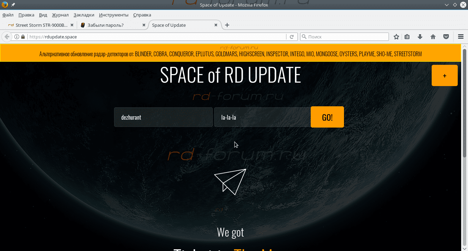Screen dimensions: 468x251
Task: Click the pin icon in the title bar
Action: (13, 5)
